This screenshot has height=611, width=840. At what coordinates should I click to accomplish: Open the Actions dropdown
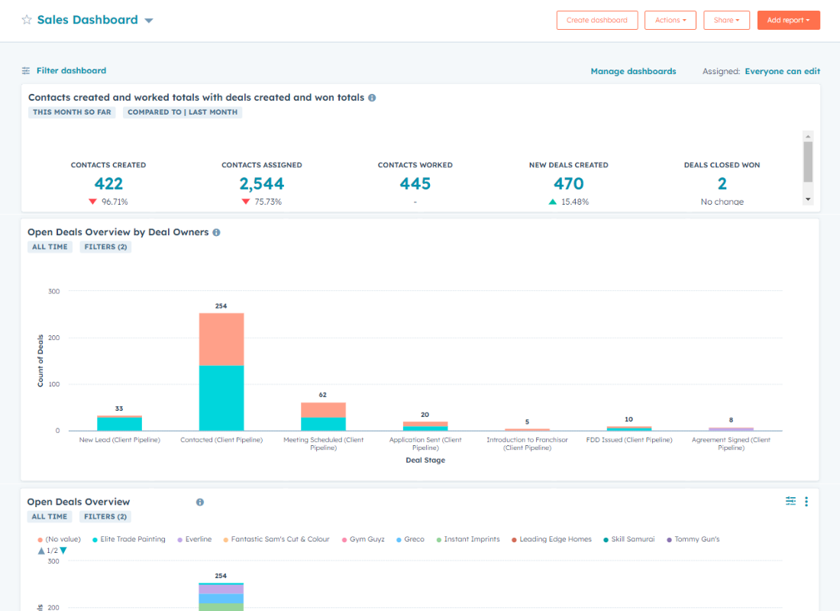click(x=670, y=20)
